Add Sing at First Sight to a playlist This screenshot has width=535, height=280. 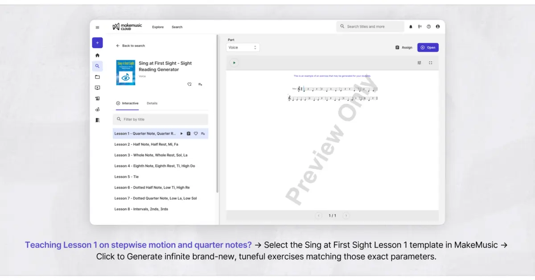coord(200,84)
